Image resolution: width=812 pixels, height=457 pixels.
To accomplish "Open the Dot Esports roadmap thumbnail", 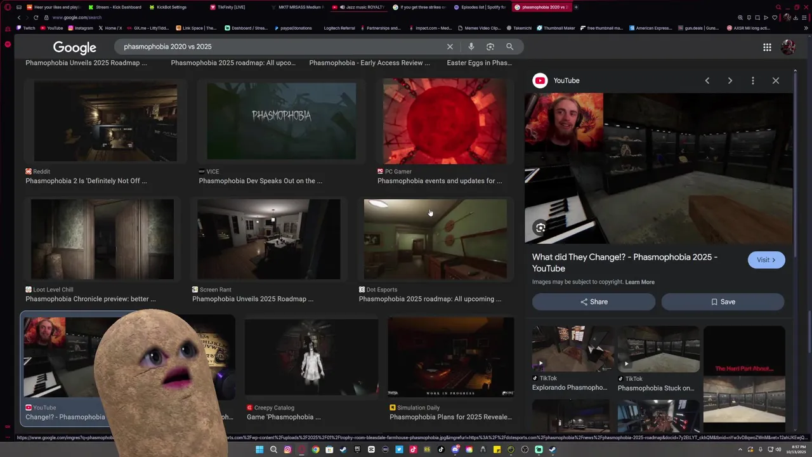I will [x=435, y=239].
